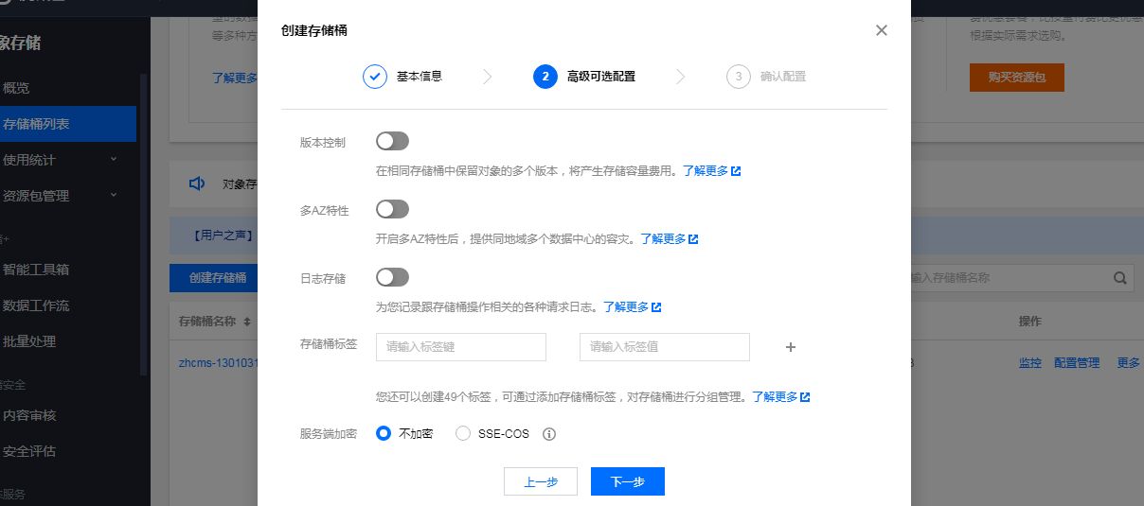Close the 创建存储桶 dialog with X icon
This screenshot has height=506, width=1144.
[x=882, y=30]
